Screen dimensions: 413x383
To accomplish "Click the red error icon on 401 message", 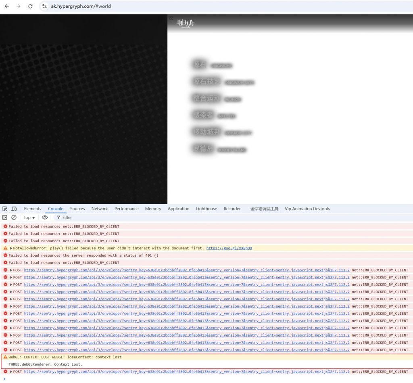I will (x=5, y=255).
